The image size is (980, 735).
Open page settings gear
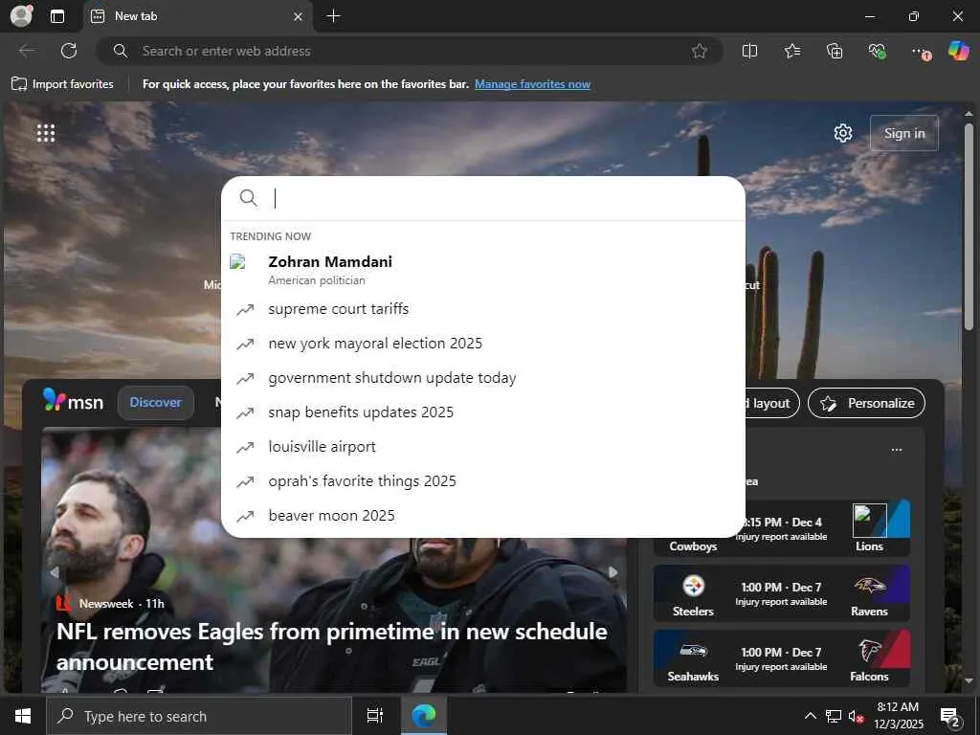point(843,132)
